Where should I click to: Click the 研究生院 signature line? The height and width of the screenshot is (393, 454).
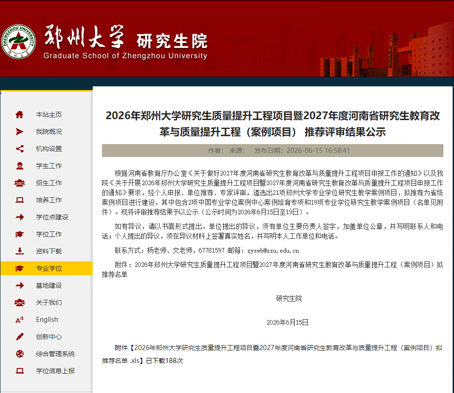pyautogui.click(x=289, y=298)
